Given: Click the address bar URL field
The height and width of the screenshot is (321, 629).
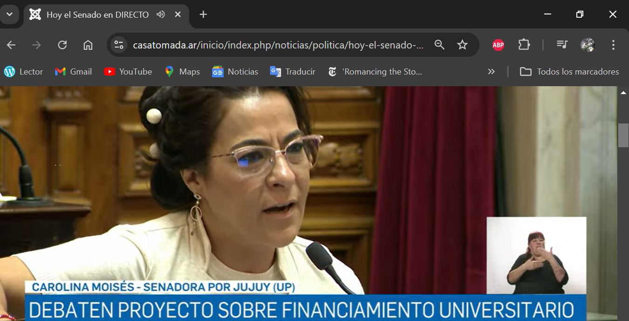Looking at the screenshot, I should [x=278, y=45].
